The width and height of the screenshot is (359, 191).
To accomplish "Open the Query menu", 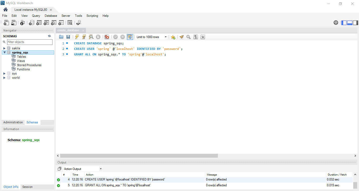I will pyautogui.click(x=36, y=16).
